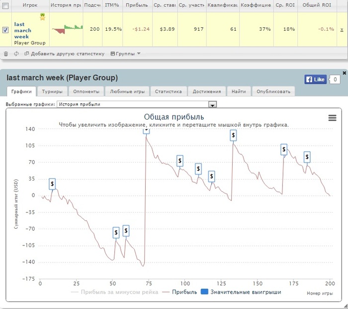Viewport: 348px width, 309px height.
Task: Switch to the Турниры tab
Action: click(x=52, y=91)
